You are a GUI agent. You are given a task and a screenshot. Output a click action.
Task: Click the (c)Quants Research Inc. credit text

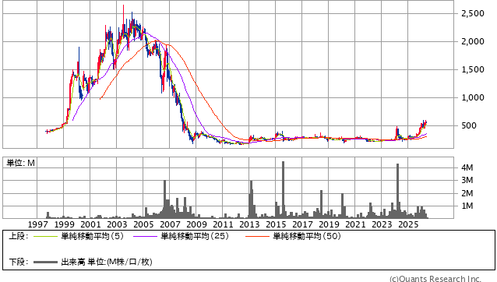click(435, 279)
